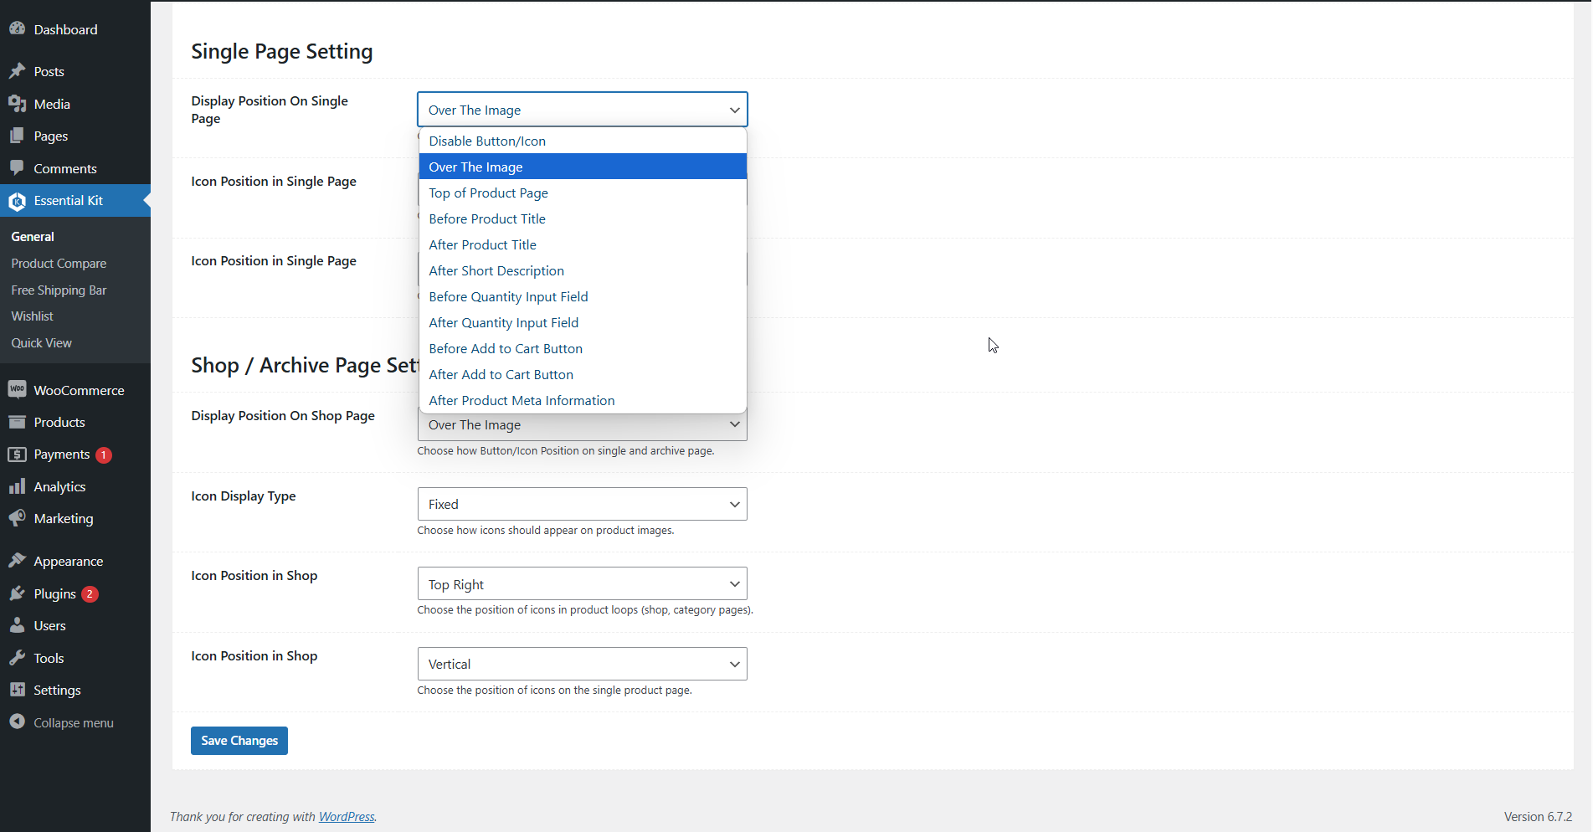Collapse Display Position On Single Page dropdown
The height and width of the screenshot is (832, 1593).
583,110
